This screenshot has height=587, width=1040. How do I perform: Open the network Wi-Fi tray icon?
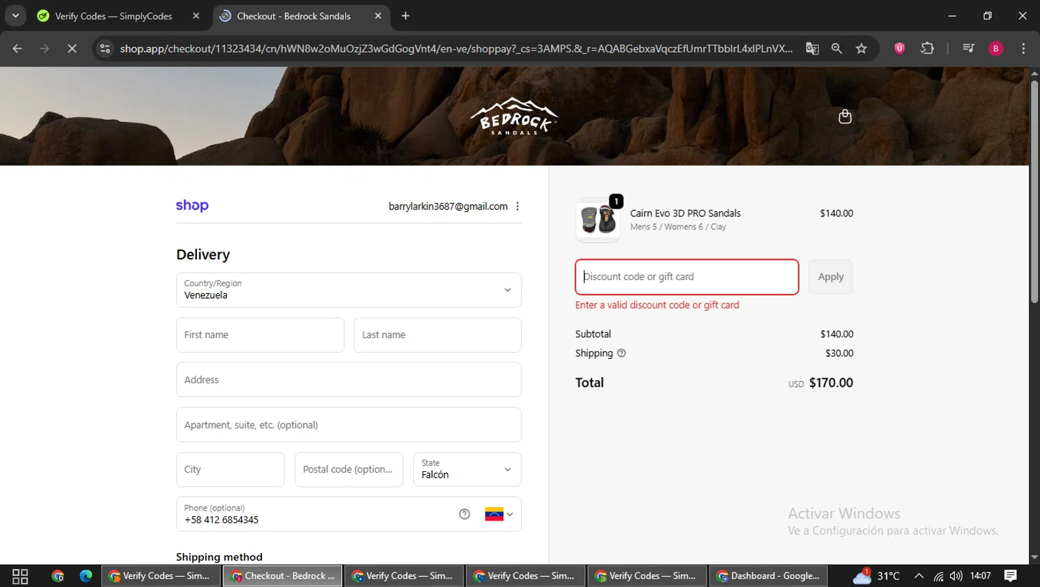point(938,576)
